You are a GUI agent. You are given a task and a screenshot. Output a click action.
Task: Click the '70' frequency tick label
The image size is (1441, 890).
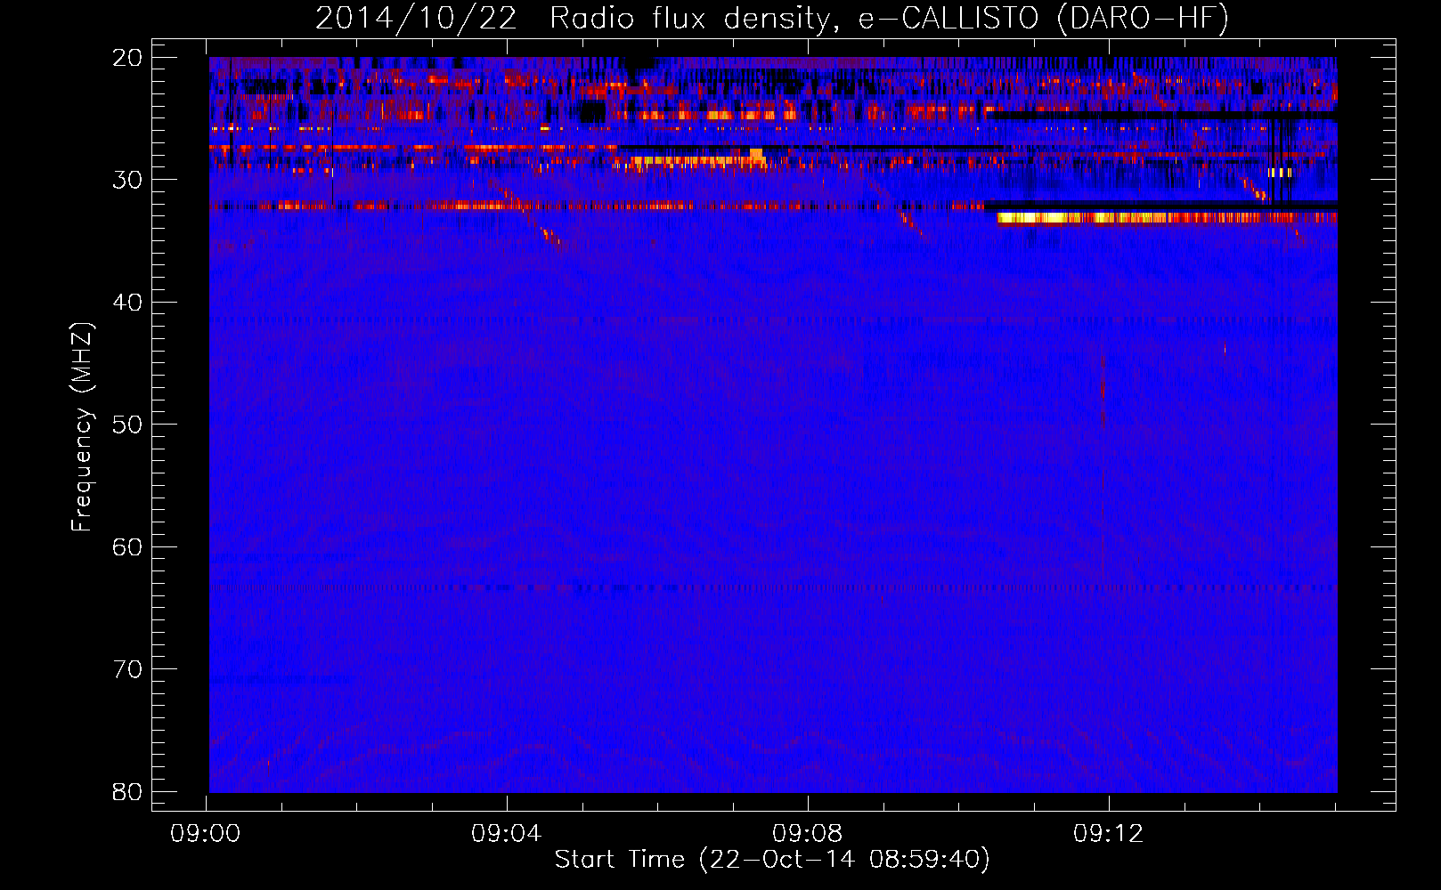tap(127, 669)
